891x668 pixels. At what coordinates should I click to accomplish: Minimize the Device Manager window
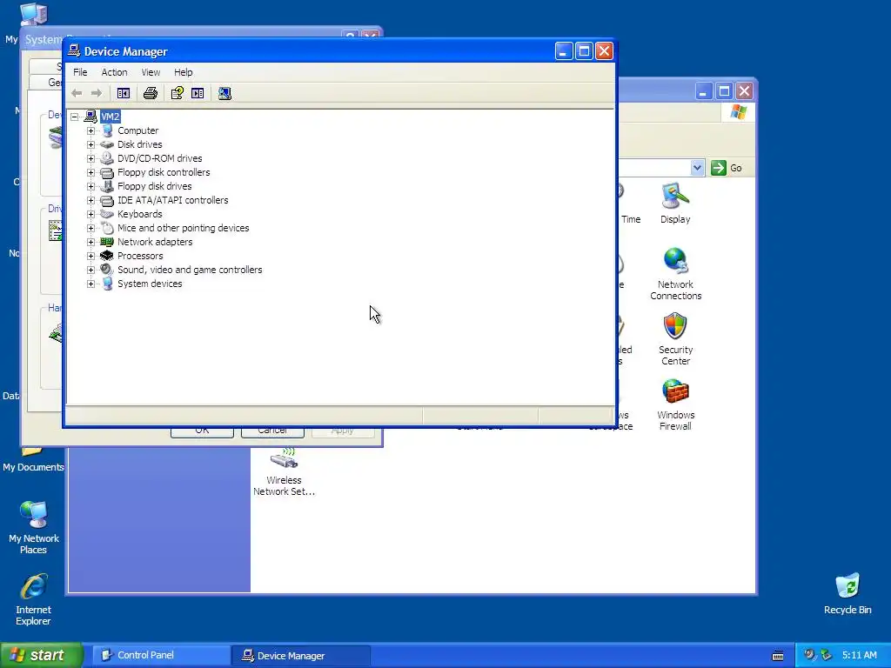tap(563, 51)
